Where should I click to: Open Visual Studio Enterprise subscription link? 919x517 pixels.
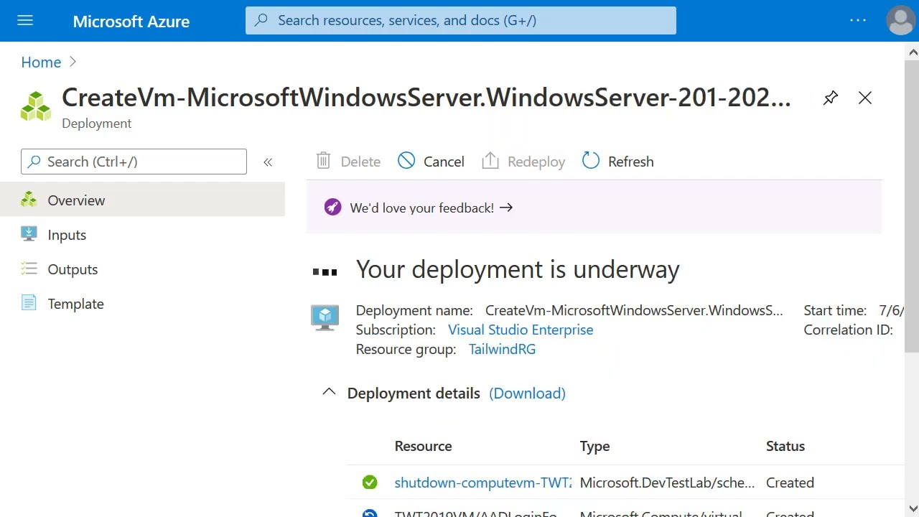[x=521, y=330]
